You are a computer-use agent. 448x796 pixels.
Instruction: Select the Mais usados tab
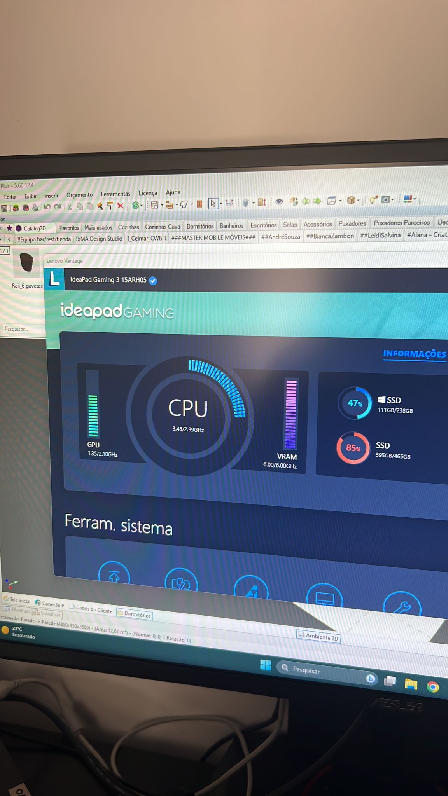click(98, 228)
